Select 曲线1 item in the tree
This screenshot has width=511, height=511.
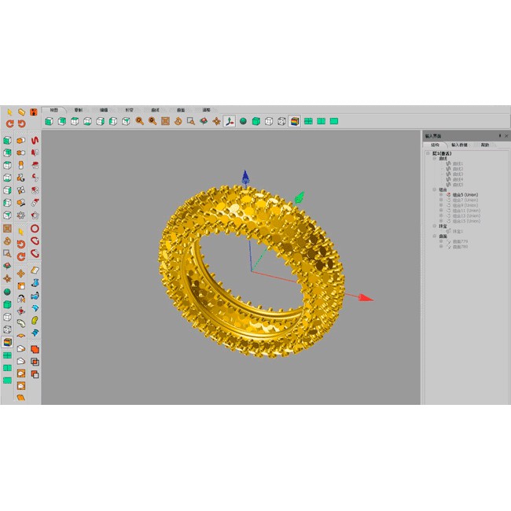tap(458, 164)
